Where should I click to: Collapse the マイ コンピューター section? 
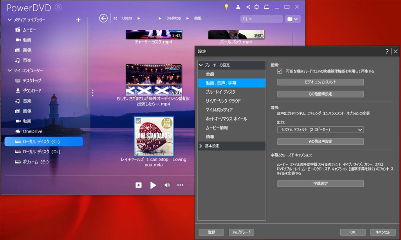[x=10, y=71]
